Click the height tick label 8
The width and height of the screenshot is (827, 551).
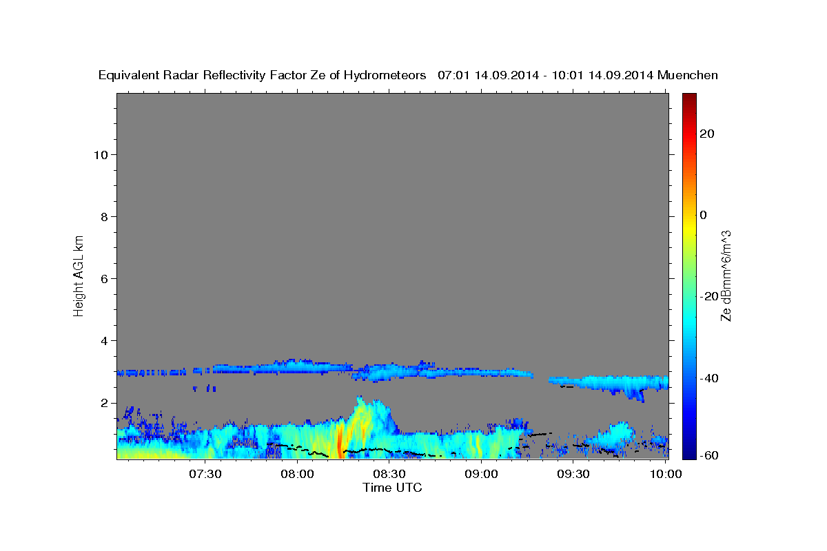[105, 216]
